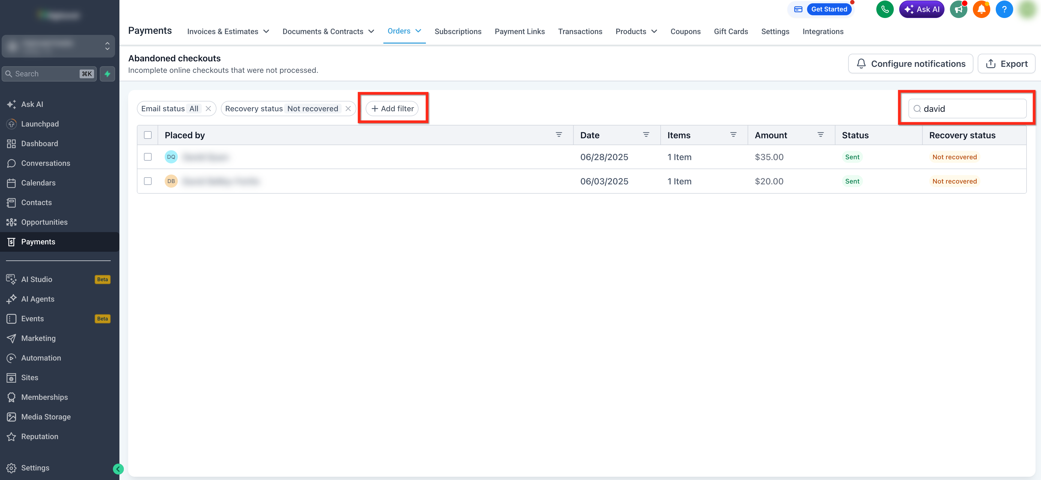
Task: Switch to the Coupons tab
Action: click(685, 32)
